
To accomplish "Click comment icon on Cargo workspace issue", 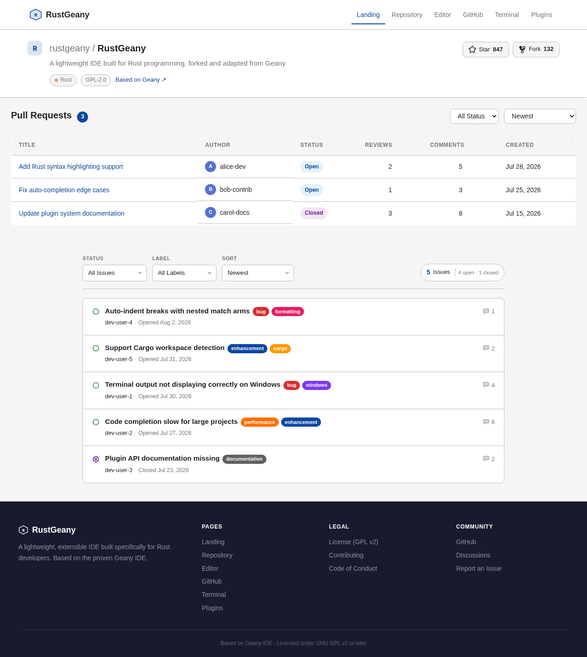I will click(x=486, y=348).
